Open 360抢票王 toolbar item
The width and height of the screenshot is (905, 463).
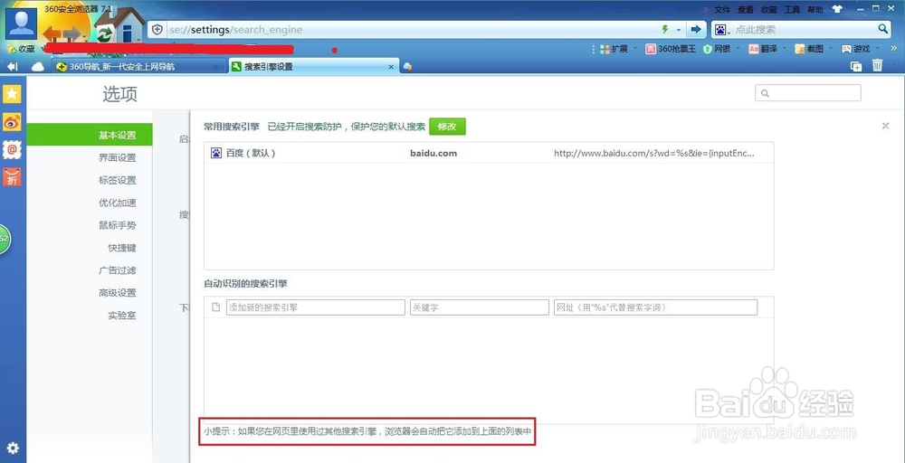pos(671,49)
